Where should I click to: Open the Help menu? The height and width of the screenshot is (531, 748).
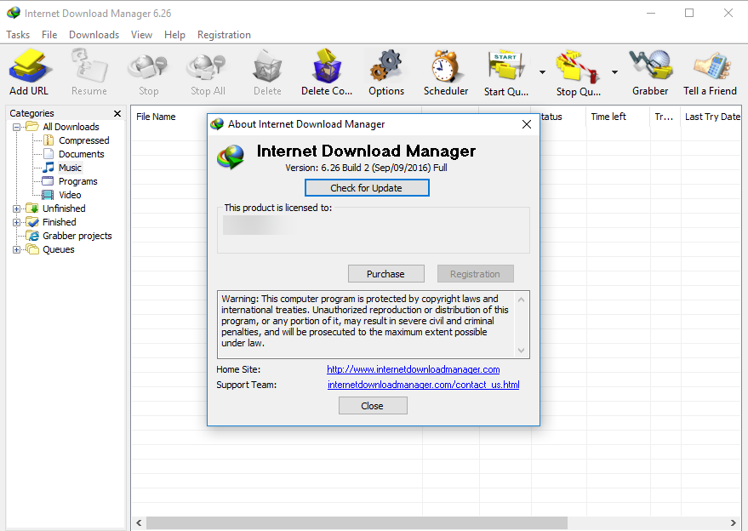coord(174,35)
